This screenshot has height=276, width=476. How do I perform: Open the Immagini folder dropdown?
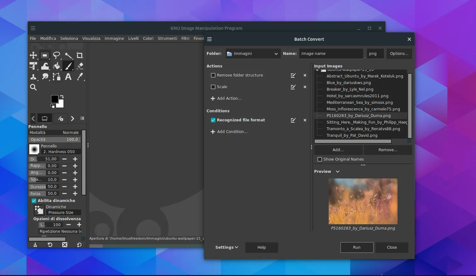tap(253, 54)
